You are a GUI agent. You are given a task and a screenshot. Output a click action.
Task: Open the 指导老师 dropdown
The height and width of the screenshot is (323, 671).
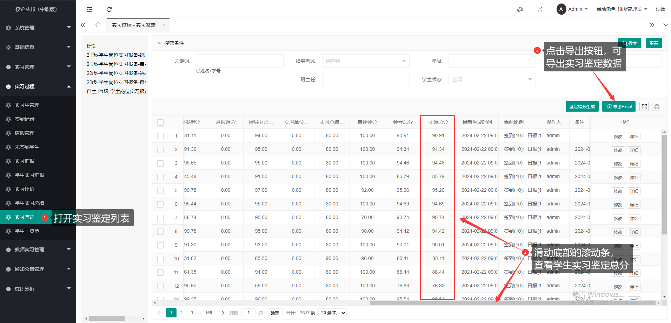pyautogui.click(x=365, y=61)
